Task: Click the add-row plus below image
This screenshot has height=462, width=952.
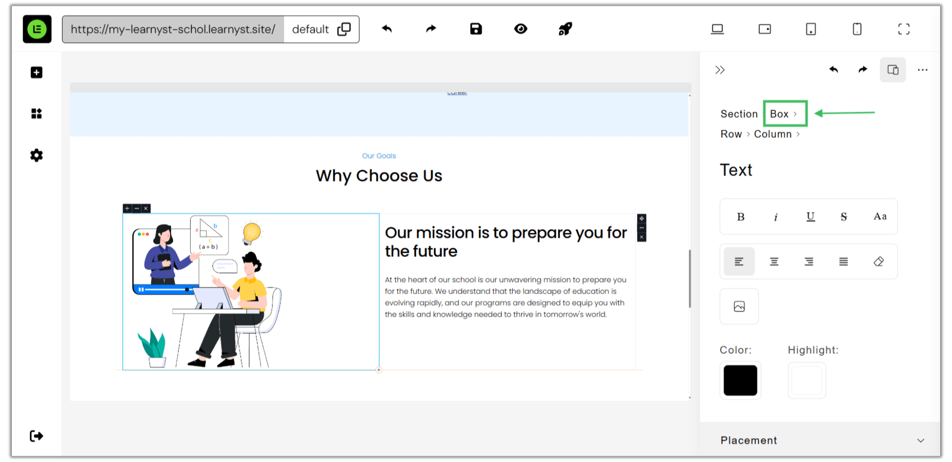Action: (x=379, y=370)
